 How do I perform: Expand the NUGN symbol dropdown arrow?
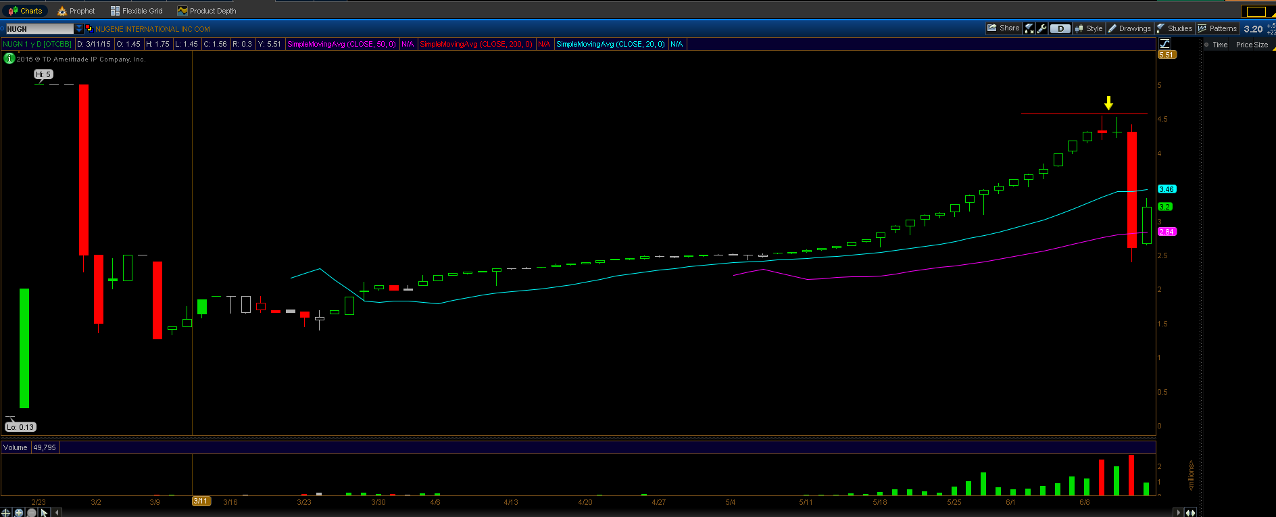tap(79, 28)
